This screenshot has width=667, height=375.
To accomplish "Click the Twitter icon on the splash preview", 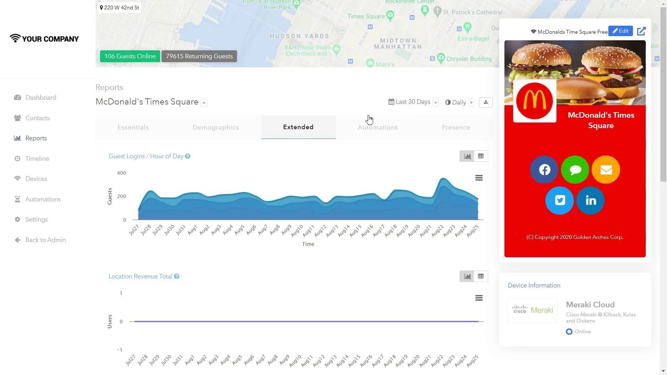I will coord(559,200).
